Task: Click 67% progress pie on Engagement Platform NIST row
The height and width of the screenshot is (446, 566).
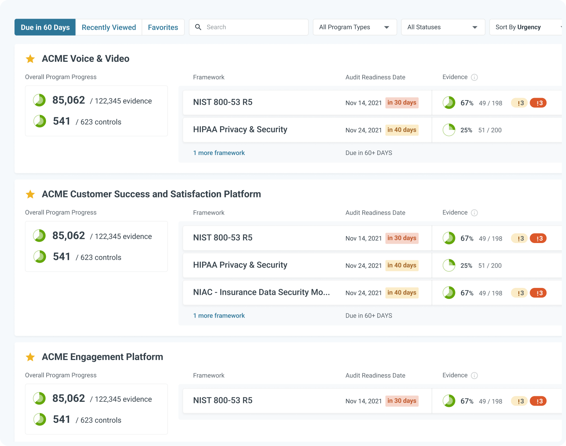Action: click(x=449, y=401)
